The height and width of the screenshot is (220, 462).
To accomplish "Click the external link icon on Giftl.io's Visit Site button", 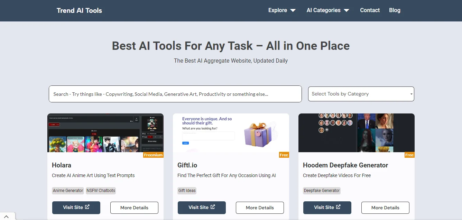I will point(212,208).
